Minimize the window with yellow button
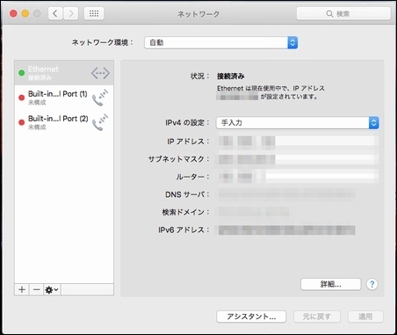397x335 pixels. click(25, 13)
